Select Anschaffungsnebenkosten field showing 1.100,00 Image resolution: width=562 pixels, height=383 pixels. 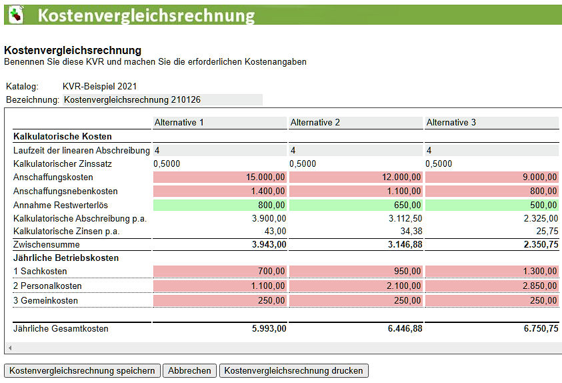(356, 191)
